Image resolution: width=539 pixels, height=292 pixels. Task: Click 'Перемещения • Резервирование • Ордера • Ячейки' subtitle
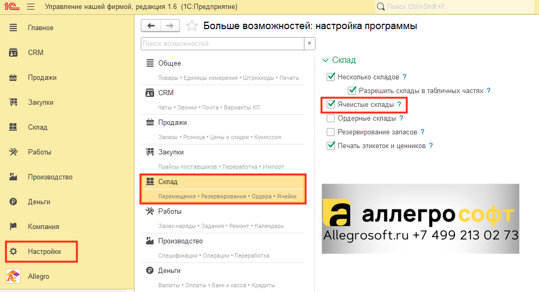(x=227, y=196)
